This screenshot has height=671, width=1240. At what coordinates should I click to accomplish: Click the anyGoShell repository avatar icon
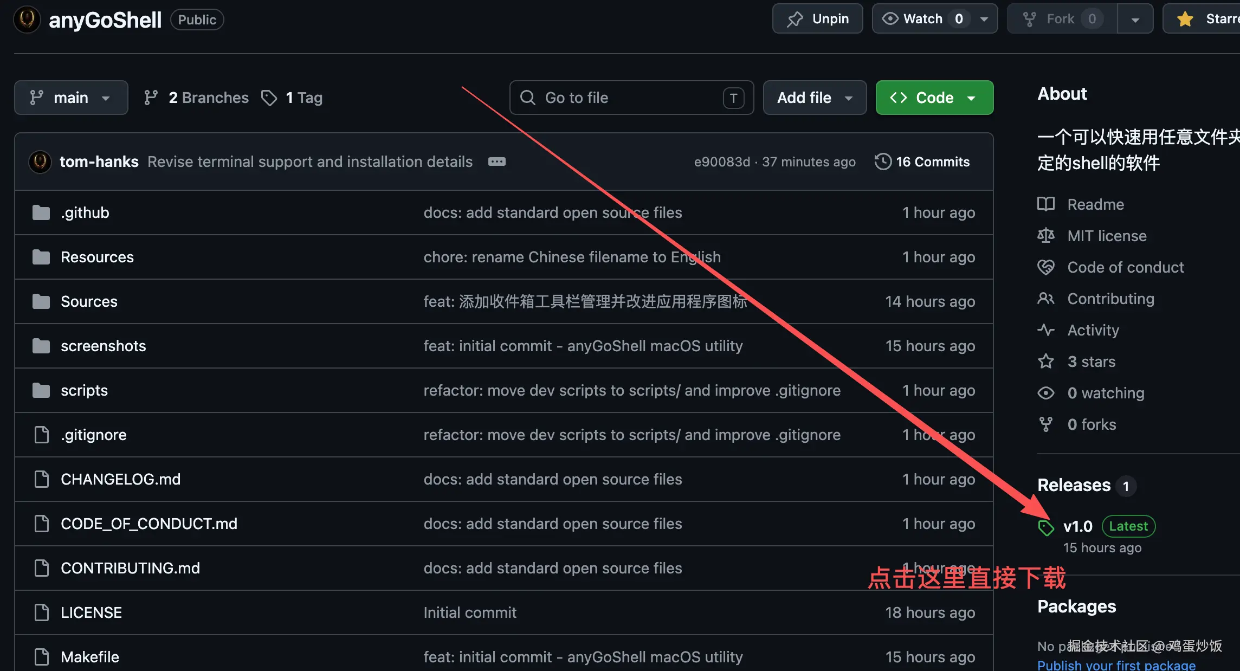(x=27, y=20)
